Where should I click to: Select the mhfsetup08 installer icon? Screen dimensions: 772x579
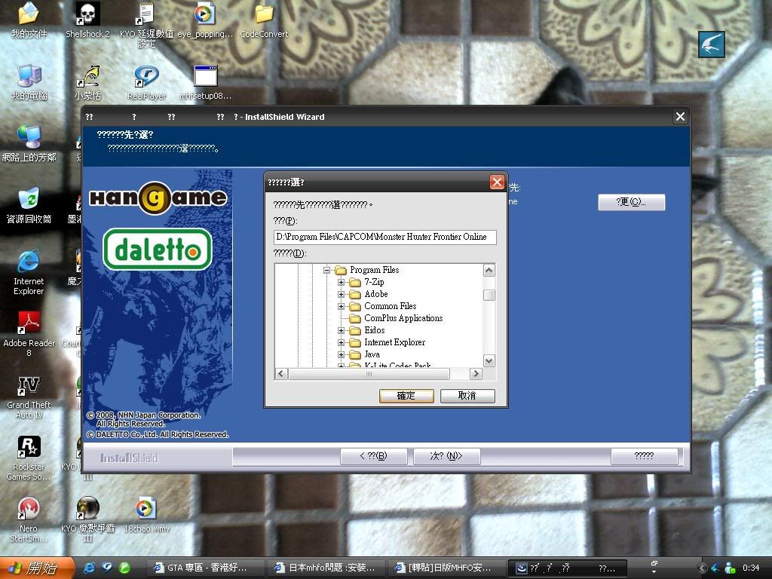(205, 81)
